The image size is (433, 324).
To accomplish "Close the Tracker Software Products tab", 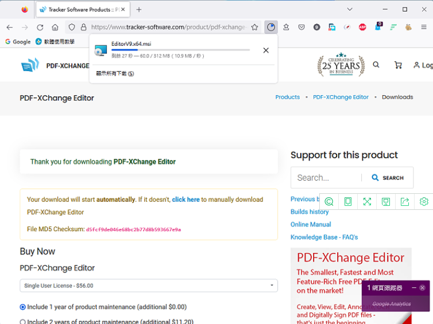I will pyautogui.click(x=123, y=9).
